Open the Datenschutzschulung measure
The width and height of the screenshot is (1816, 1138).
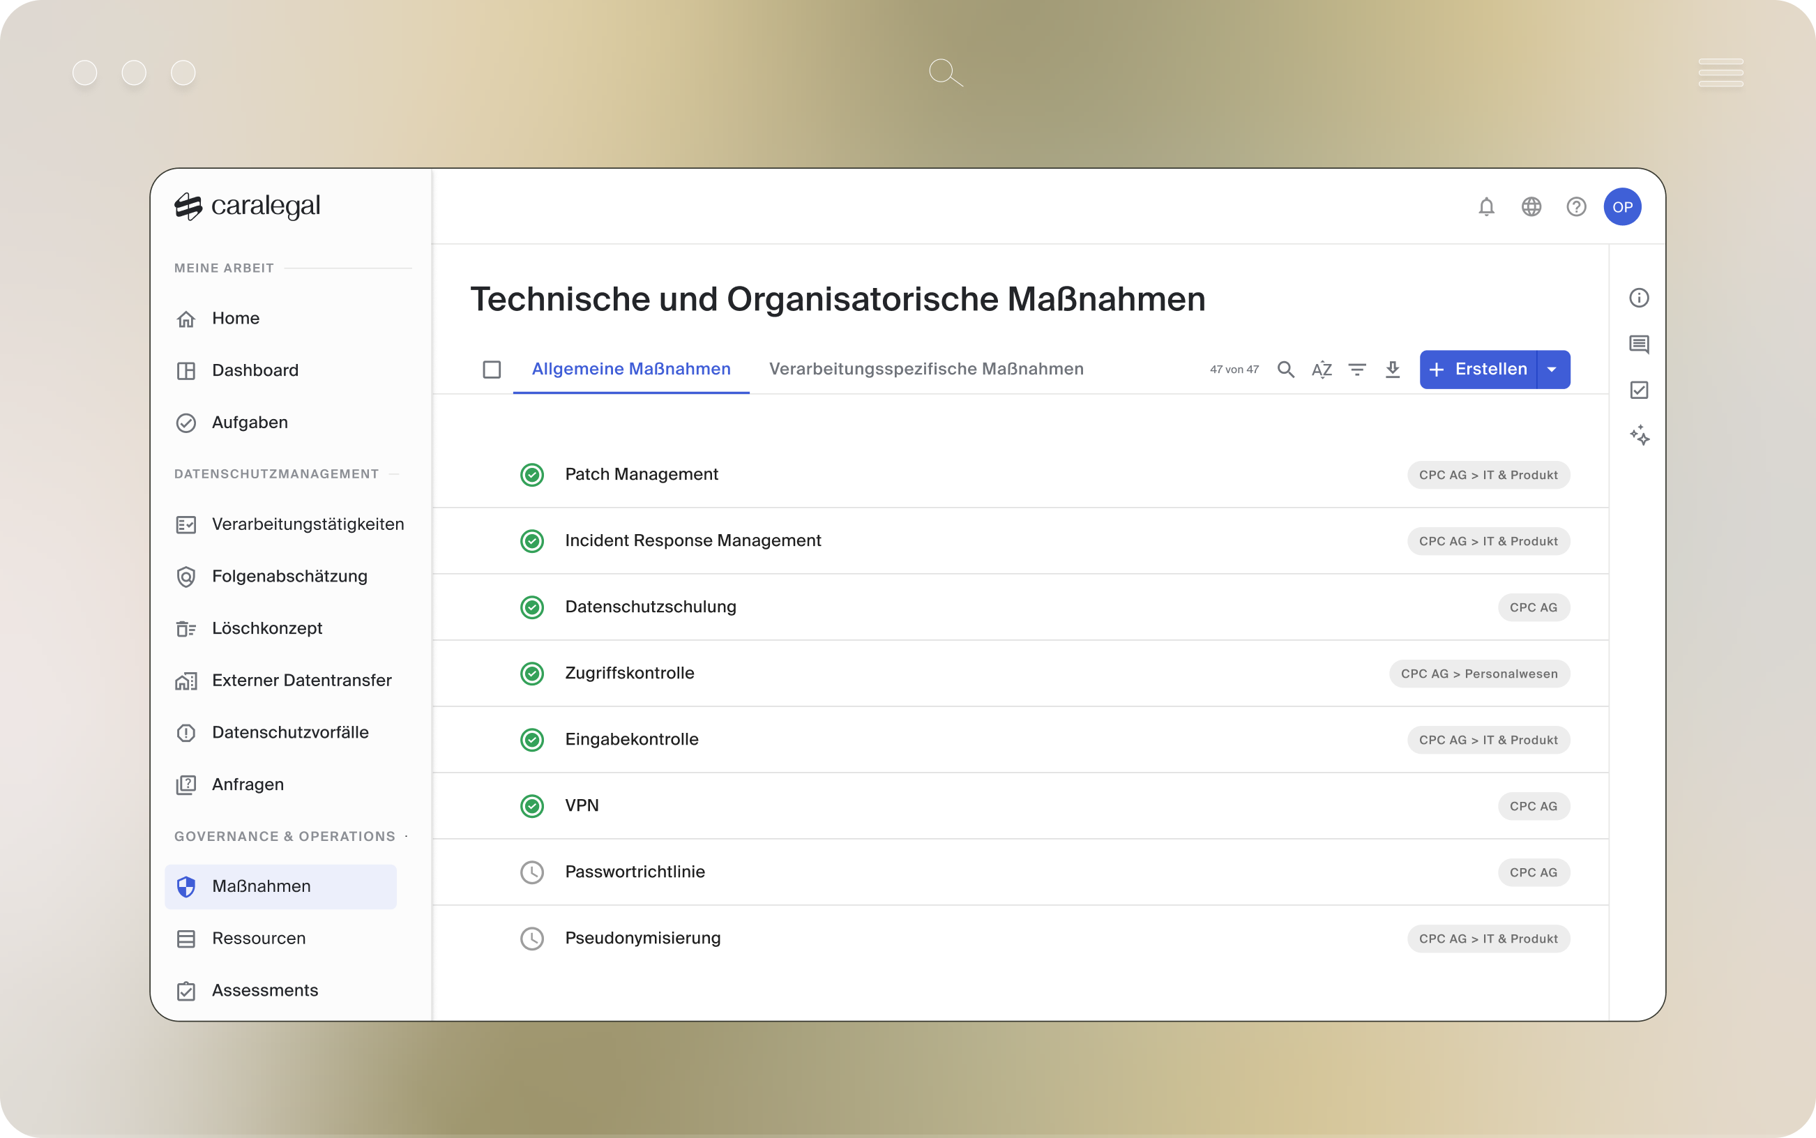point(650,607)
